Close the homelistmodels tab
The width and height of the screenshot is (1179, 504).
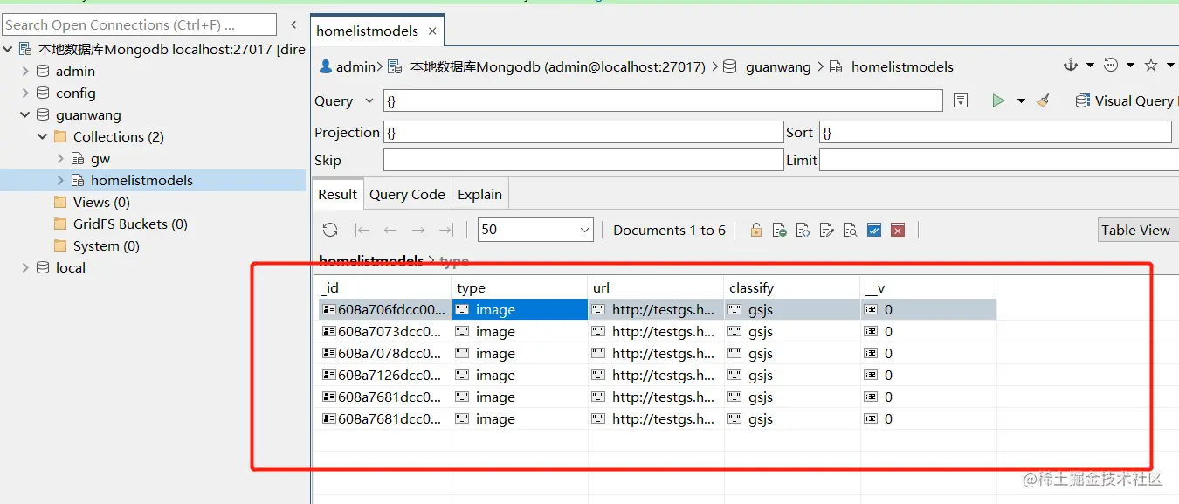tap(432, 31)
